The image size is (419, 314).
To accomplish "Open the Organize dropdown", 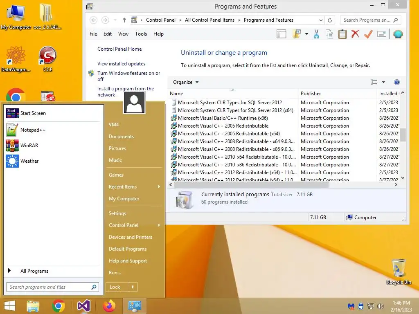I will click(186, 82).
